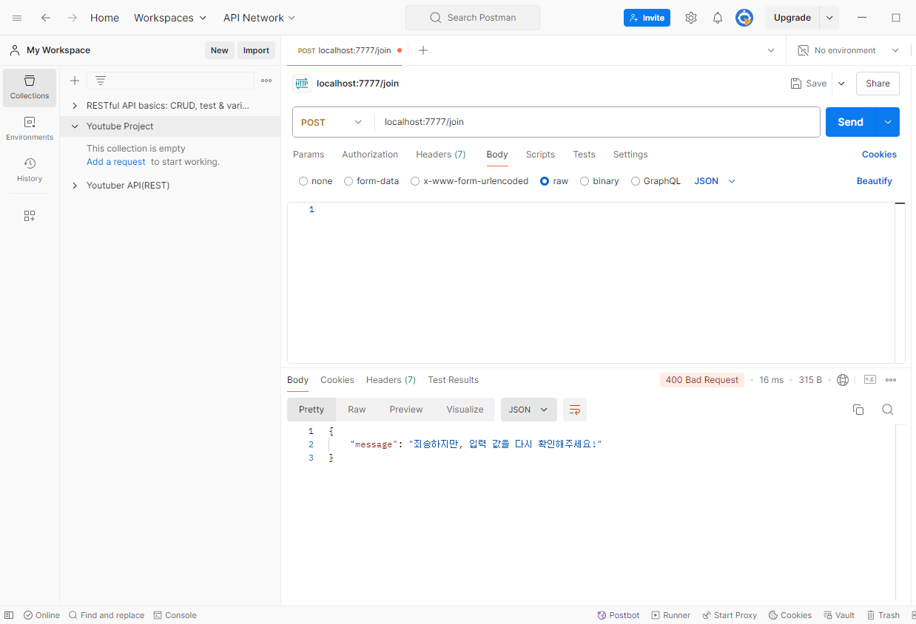Click the plus icon to create collection

(75, 81)
